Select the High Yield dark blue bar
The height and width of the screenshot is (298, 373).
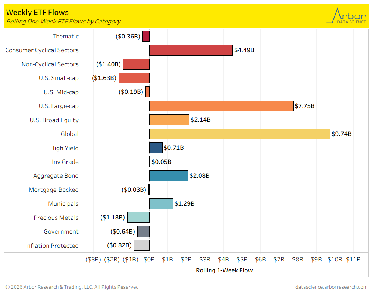click(x=156, y=148)
